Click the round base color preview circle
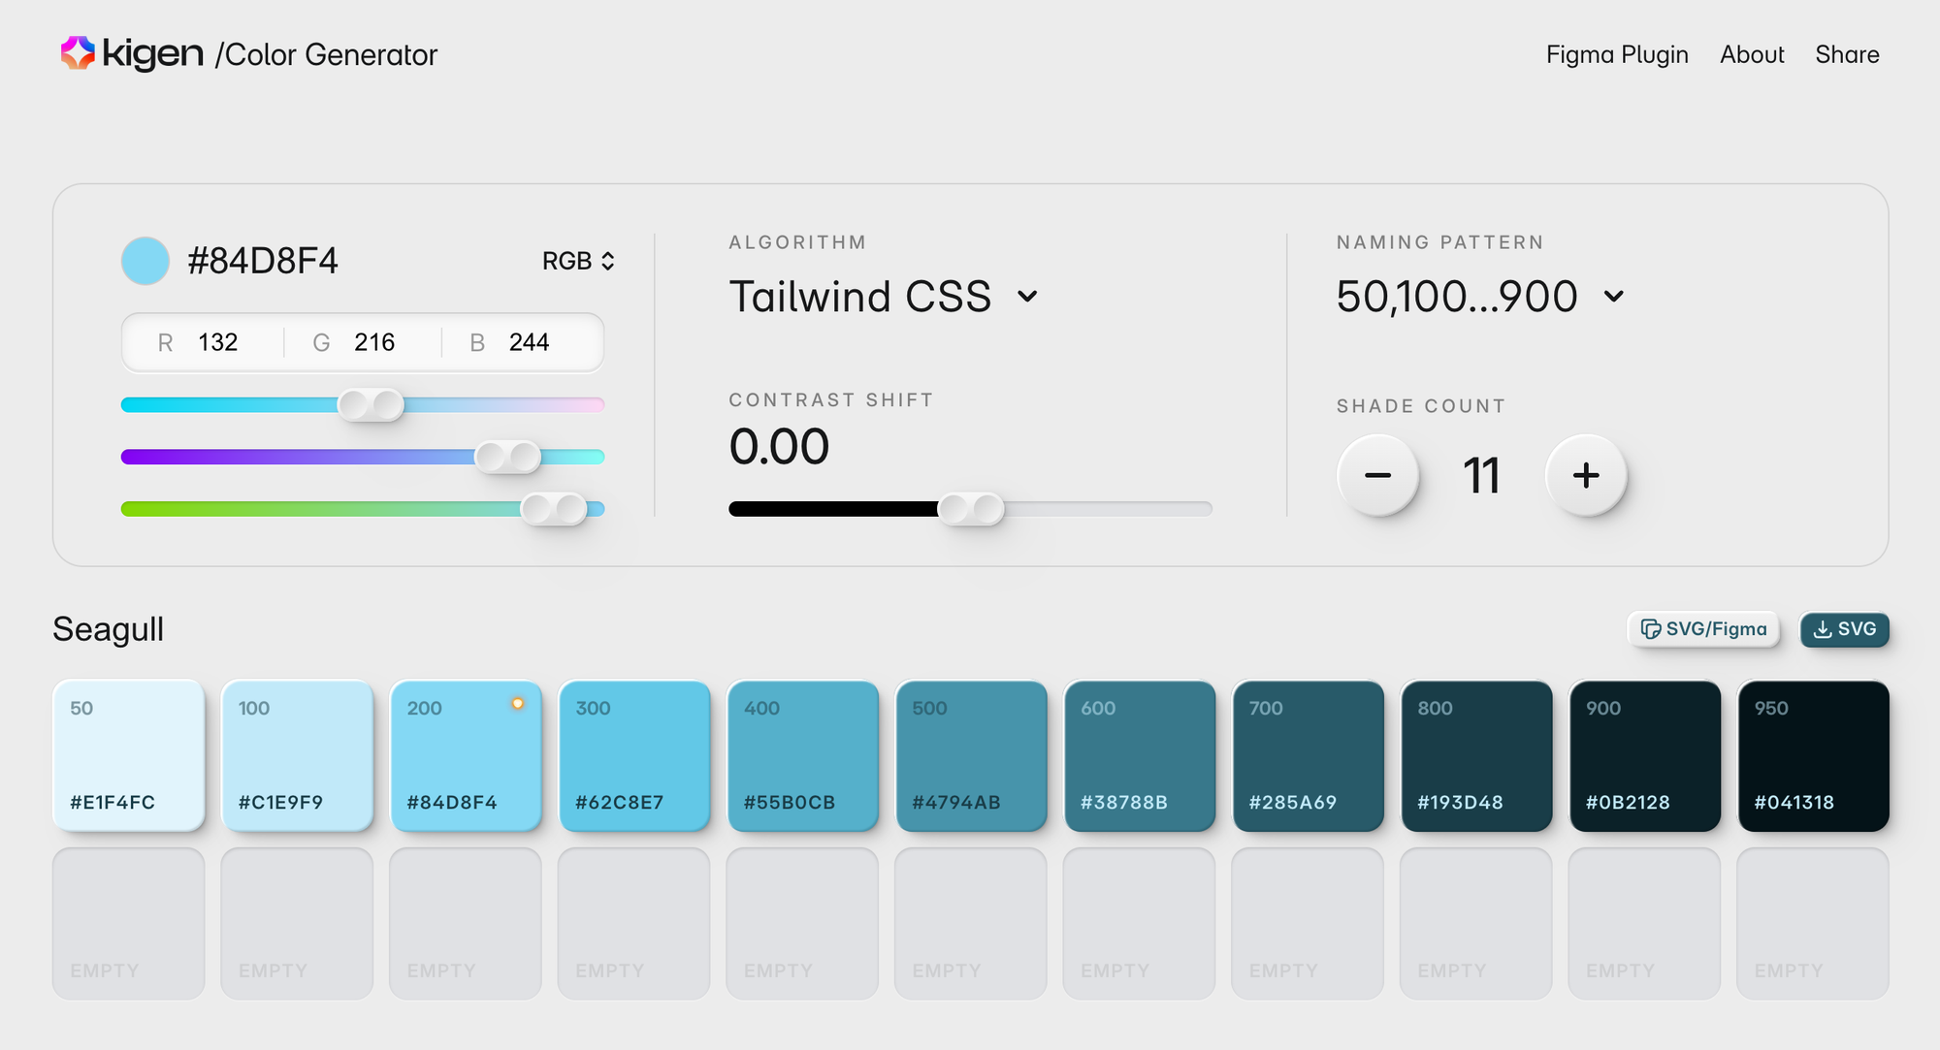Screen dimensions: 1940x1050 tap(145, 261)
